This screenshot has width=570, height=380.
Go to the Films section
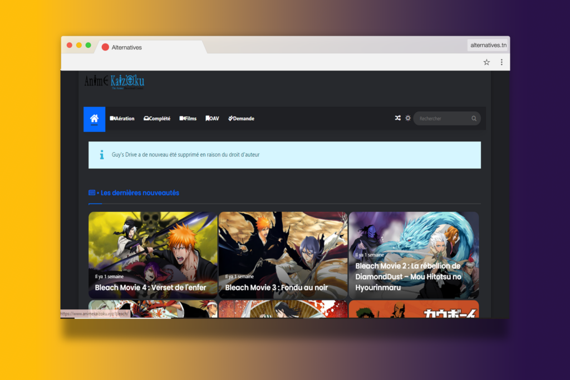(x=188, y=119)
